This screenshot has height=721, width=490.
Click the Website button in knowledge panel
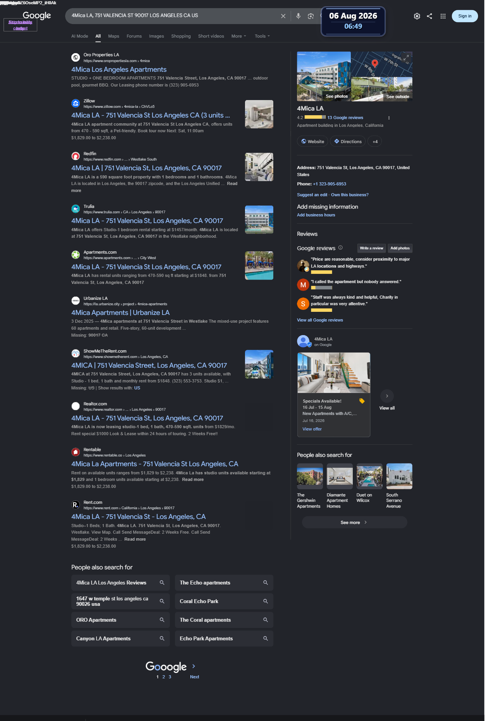[312, 142]
